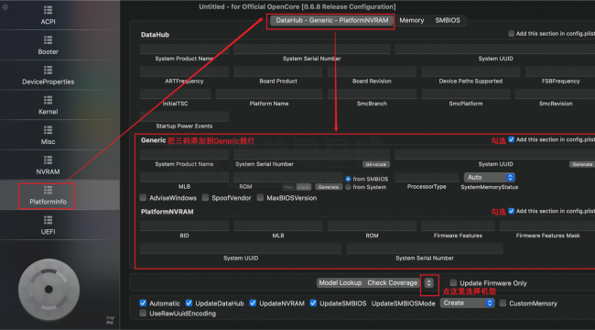Screen dimensions: 595x330
Task: Uncheck the UpdateDataHub checkbox
Action: point(189,303)
